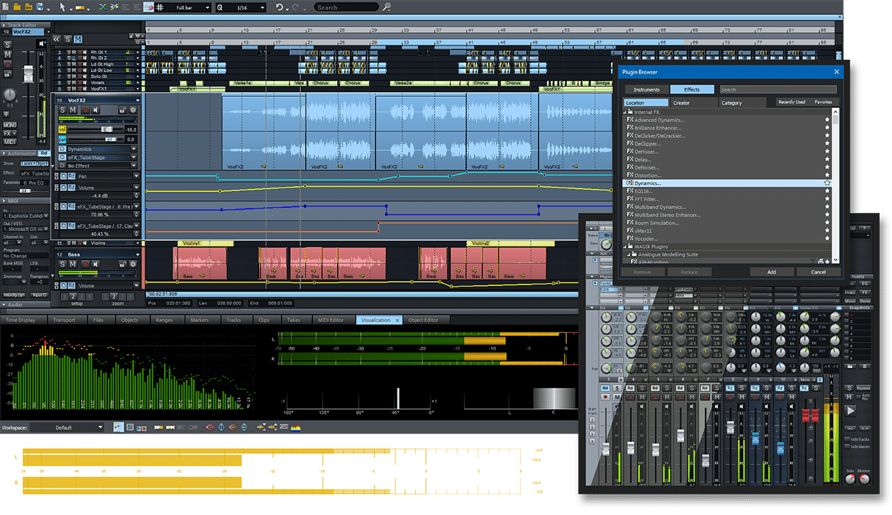This screenshot has width=892, height=515.
Task: Click Favorites in Plugin Browser
Action: click(x=823, y=102)
